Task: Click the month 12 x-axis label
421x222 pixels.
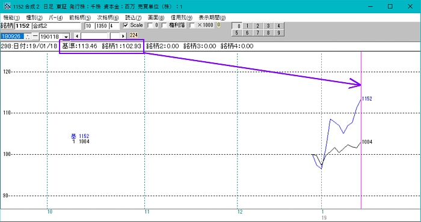Action: (x=240, y=212)
